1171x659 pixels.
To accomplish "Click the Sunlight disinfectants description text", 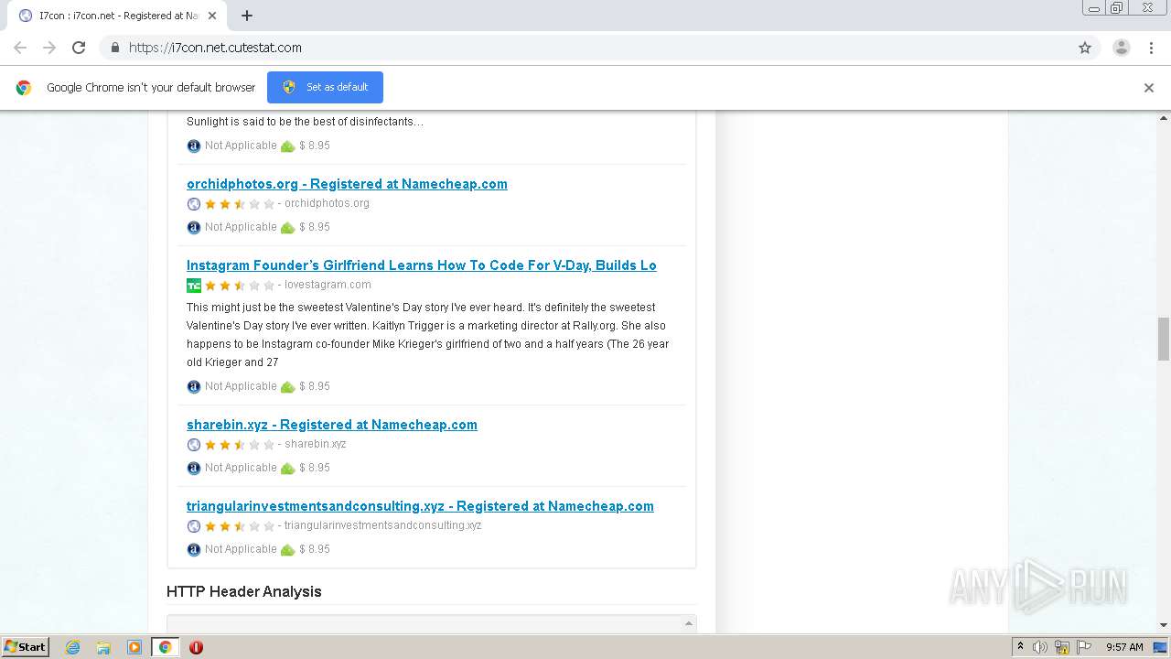I will (x=305, y=122).
